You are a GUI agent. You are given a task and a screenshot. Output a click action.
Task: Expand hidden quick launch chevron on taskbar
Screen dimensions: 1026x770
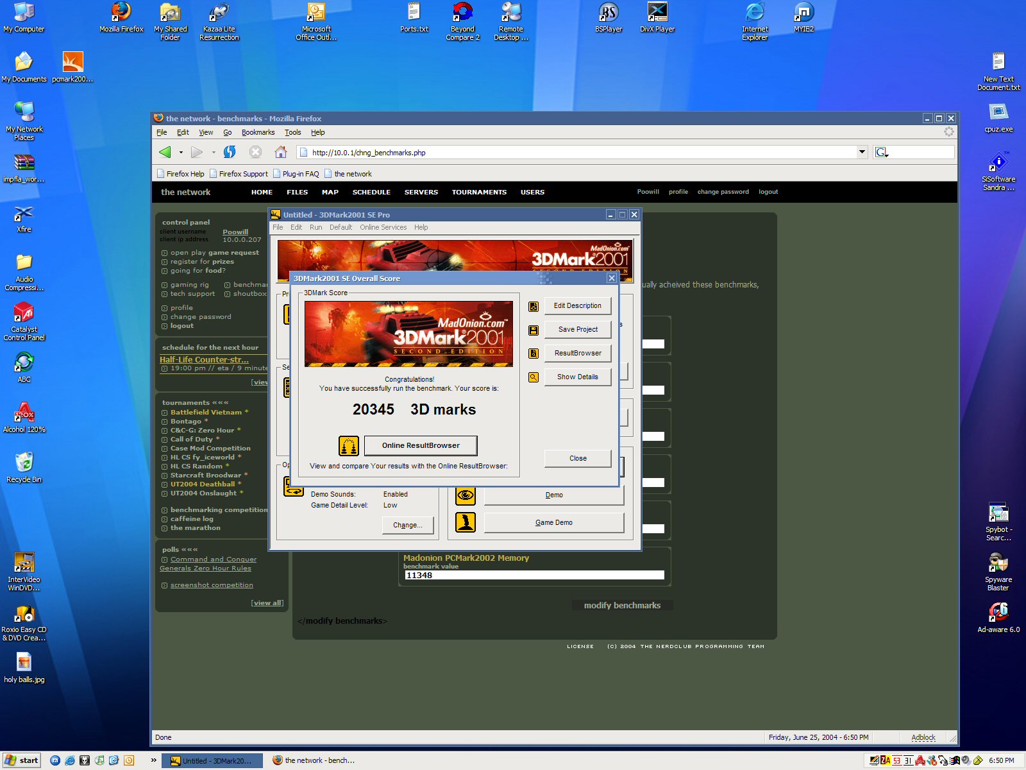[154, 760]
